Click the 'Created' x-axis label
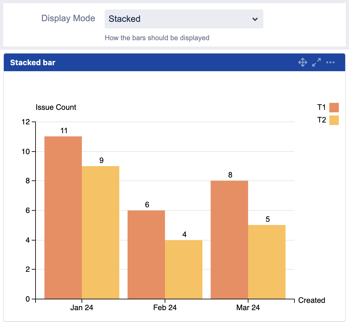 coord(311,300)
